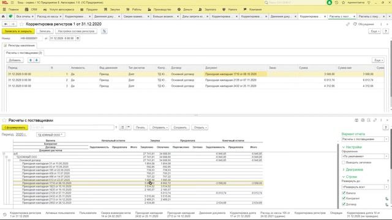The width and height of the screenshot is (392, 220).
Task: Open favorites star in title bar
Action: (343, 2)
